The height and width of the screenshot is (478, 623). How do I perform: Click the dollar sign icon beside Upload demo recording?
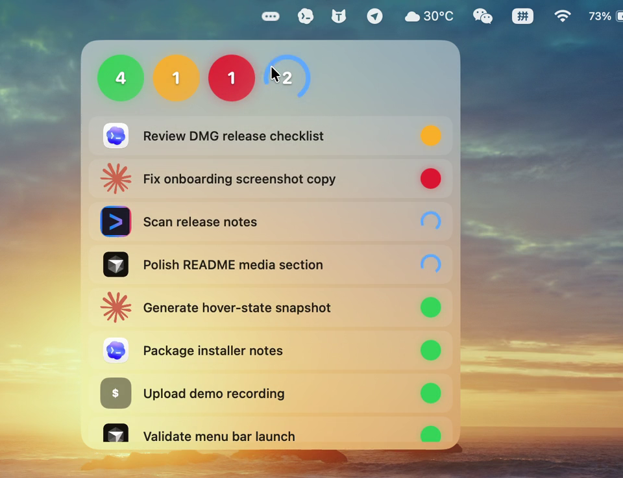click(x=116, y=394)
